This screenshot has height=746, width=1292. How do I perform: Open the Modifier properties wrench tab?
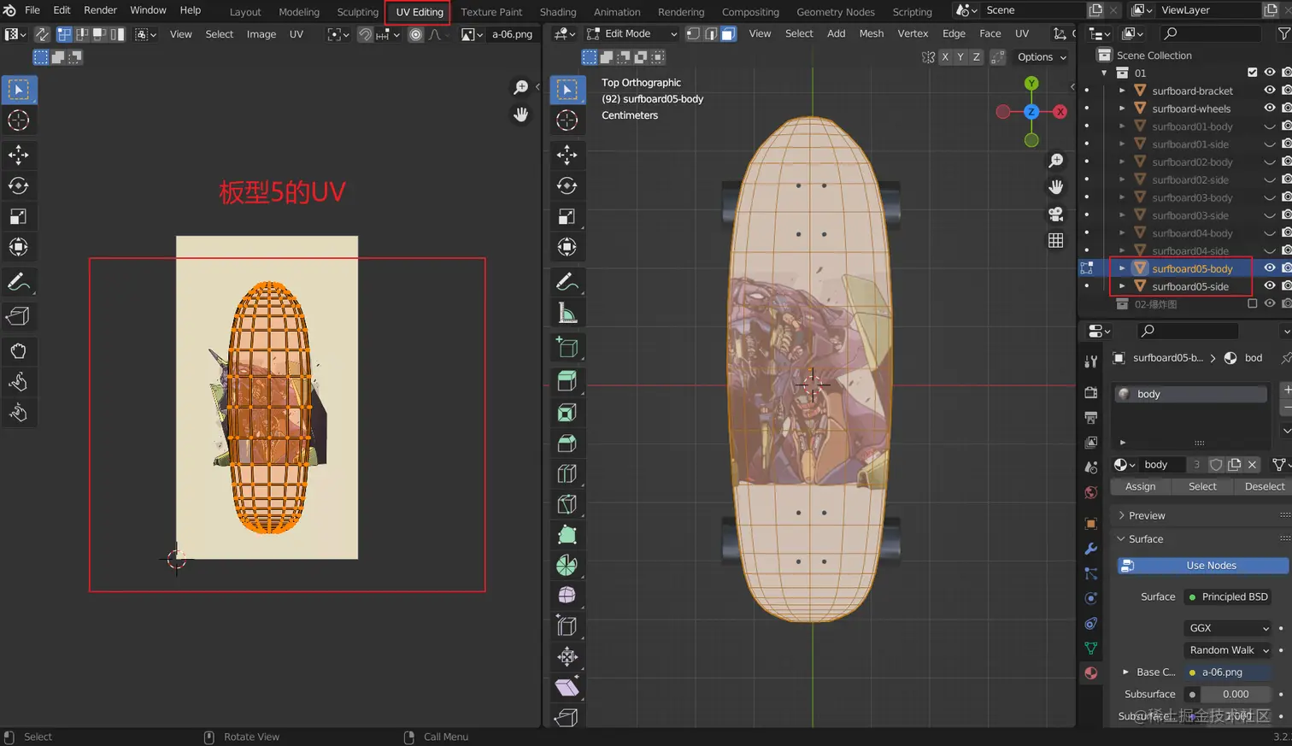coord(1090,549)
